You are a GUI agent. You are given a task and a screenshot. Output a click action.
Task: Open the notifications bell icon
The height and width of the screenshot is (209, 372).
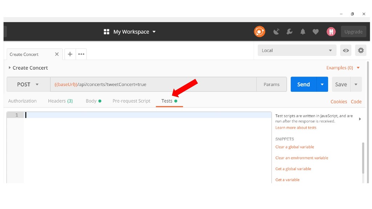coord(303,32)
